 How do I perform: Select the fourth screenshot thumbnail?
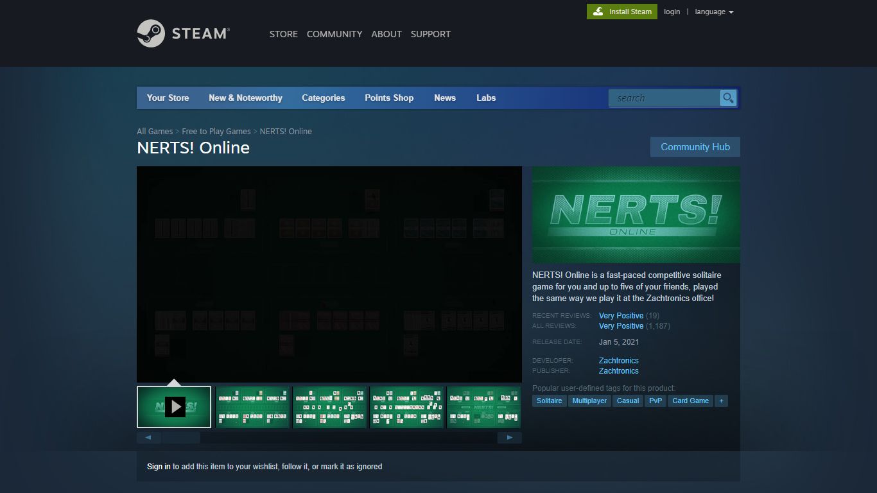(x=406, y=407)
